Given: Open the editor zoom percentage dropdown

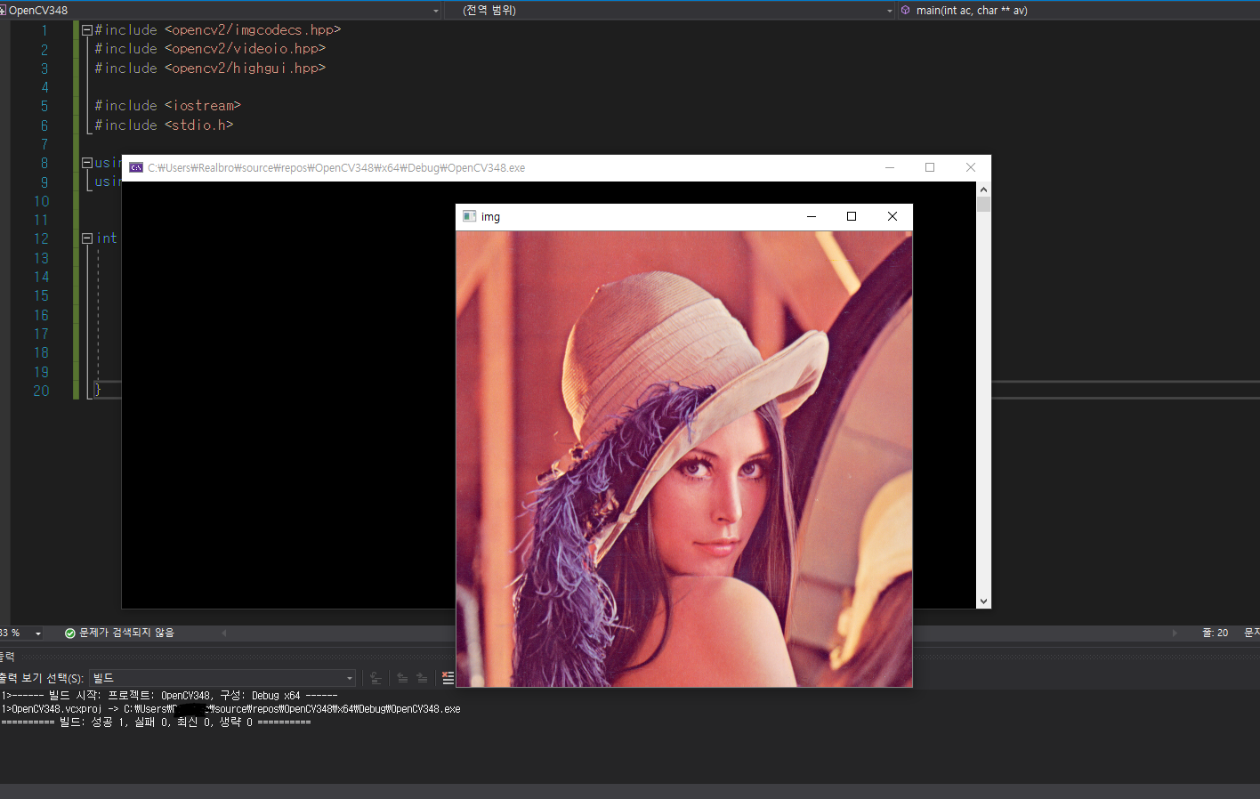Looking at the screenshot, I should click(38, 634).
